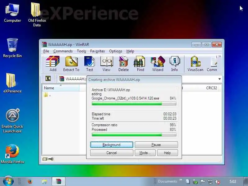Open the Windows Start orb
The image size is (248, 186).
pyautogui.click(x=8, y=181)
